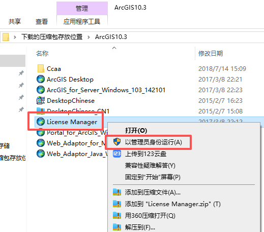Navigate to 下载的压缩包存放位置 breadcrumb
The width and height of the screenshot is (264, 232).
52,36
